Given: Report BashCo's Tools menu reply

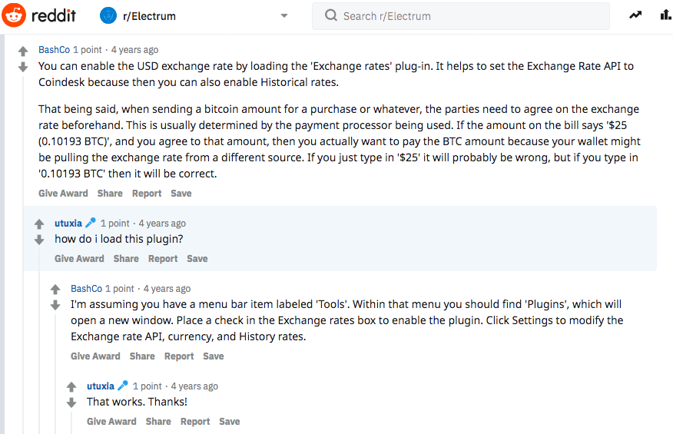Looking at the screenshot, I should pyautogui.click(x=179, y=356).
